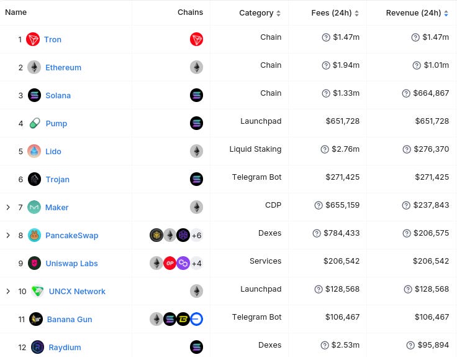
Task: Click the Chains column header
Action: pos(190,12)
